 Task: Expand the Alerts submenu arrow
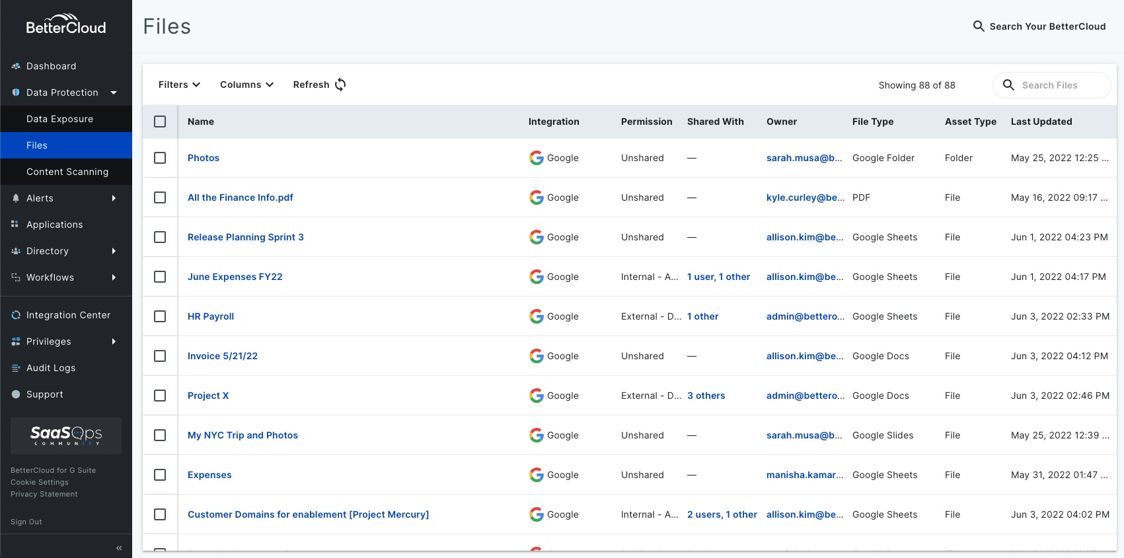point(114,198)
